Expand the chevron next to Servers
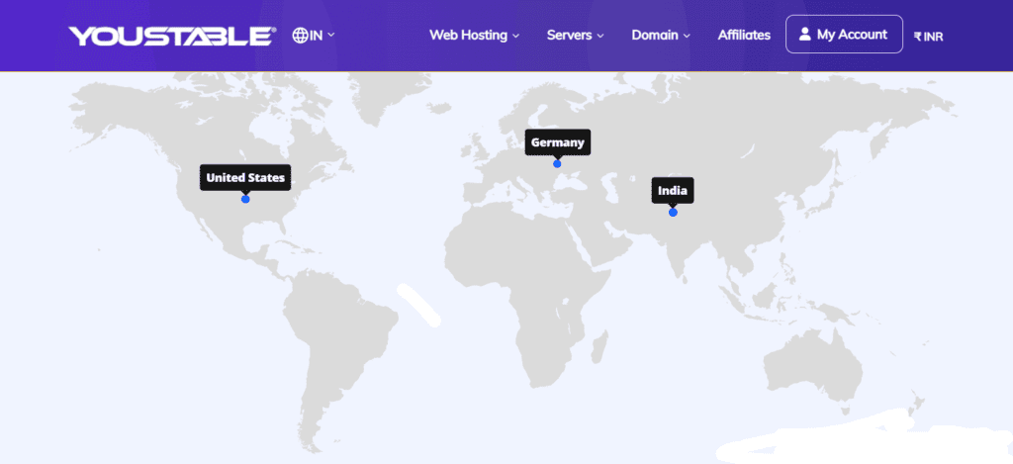 tap(600, 36)
